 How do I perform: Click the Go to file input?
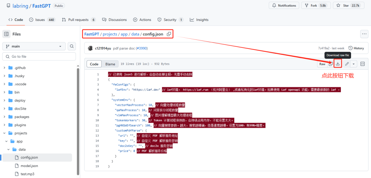[x=39, y=57]
